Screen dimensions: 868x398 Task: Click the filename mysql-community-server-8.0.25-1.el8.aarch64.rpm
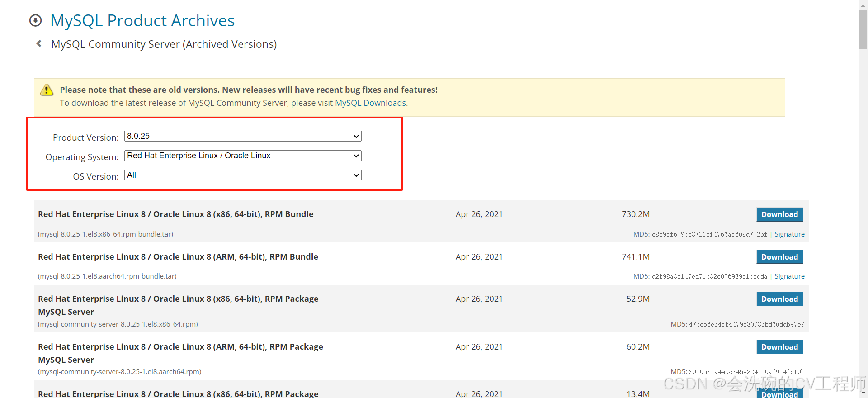[120, 372]
